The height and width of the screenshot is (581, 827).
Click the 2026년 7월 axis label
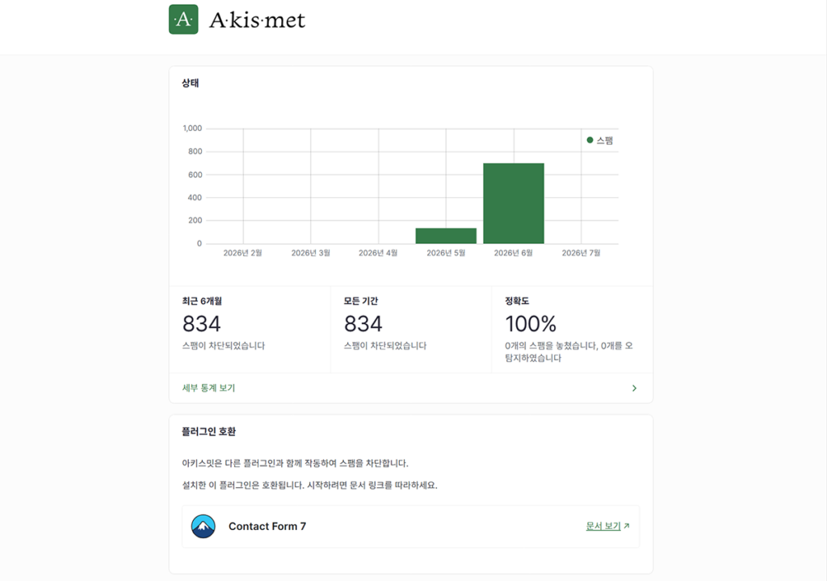(x=581, y=253)
